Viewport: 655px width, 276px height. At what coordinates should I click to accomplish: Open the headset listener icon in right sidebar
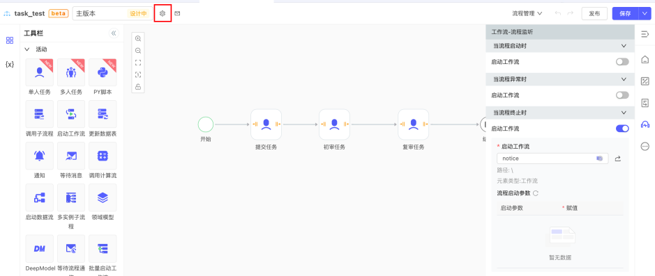click(645, 124)
